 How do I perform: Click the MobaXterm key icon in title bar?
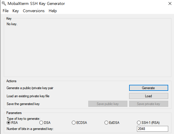click(4, 3)
